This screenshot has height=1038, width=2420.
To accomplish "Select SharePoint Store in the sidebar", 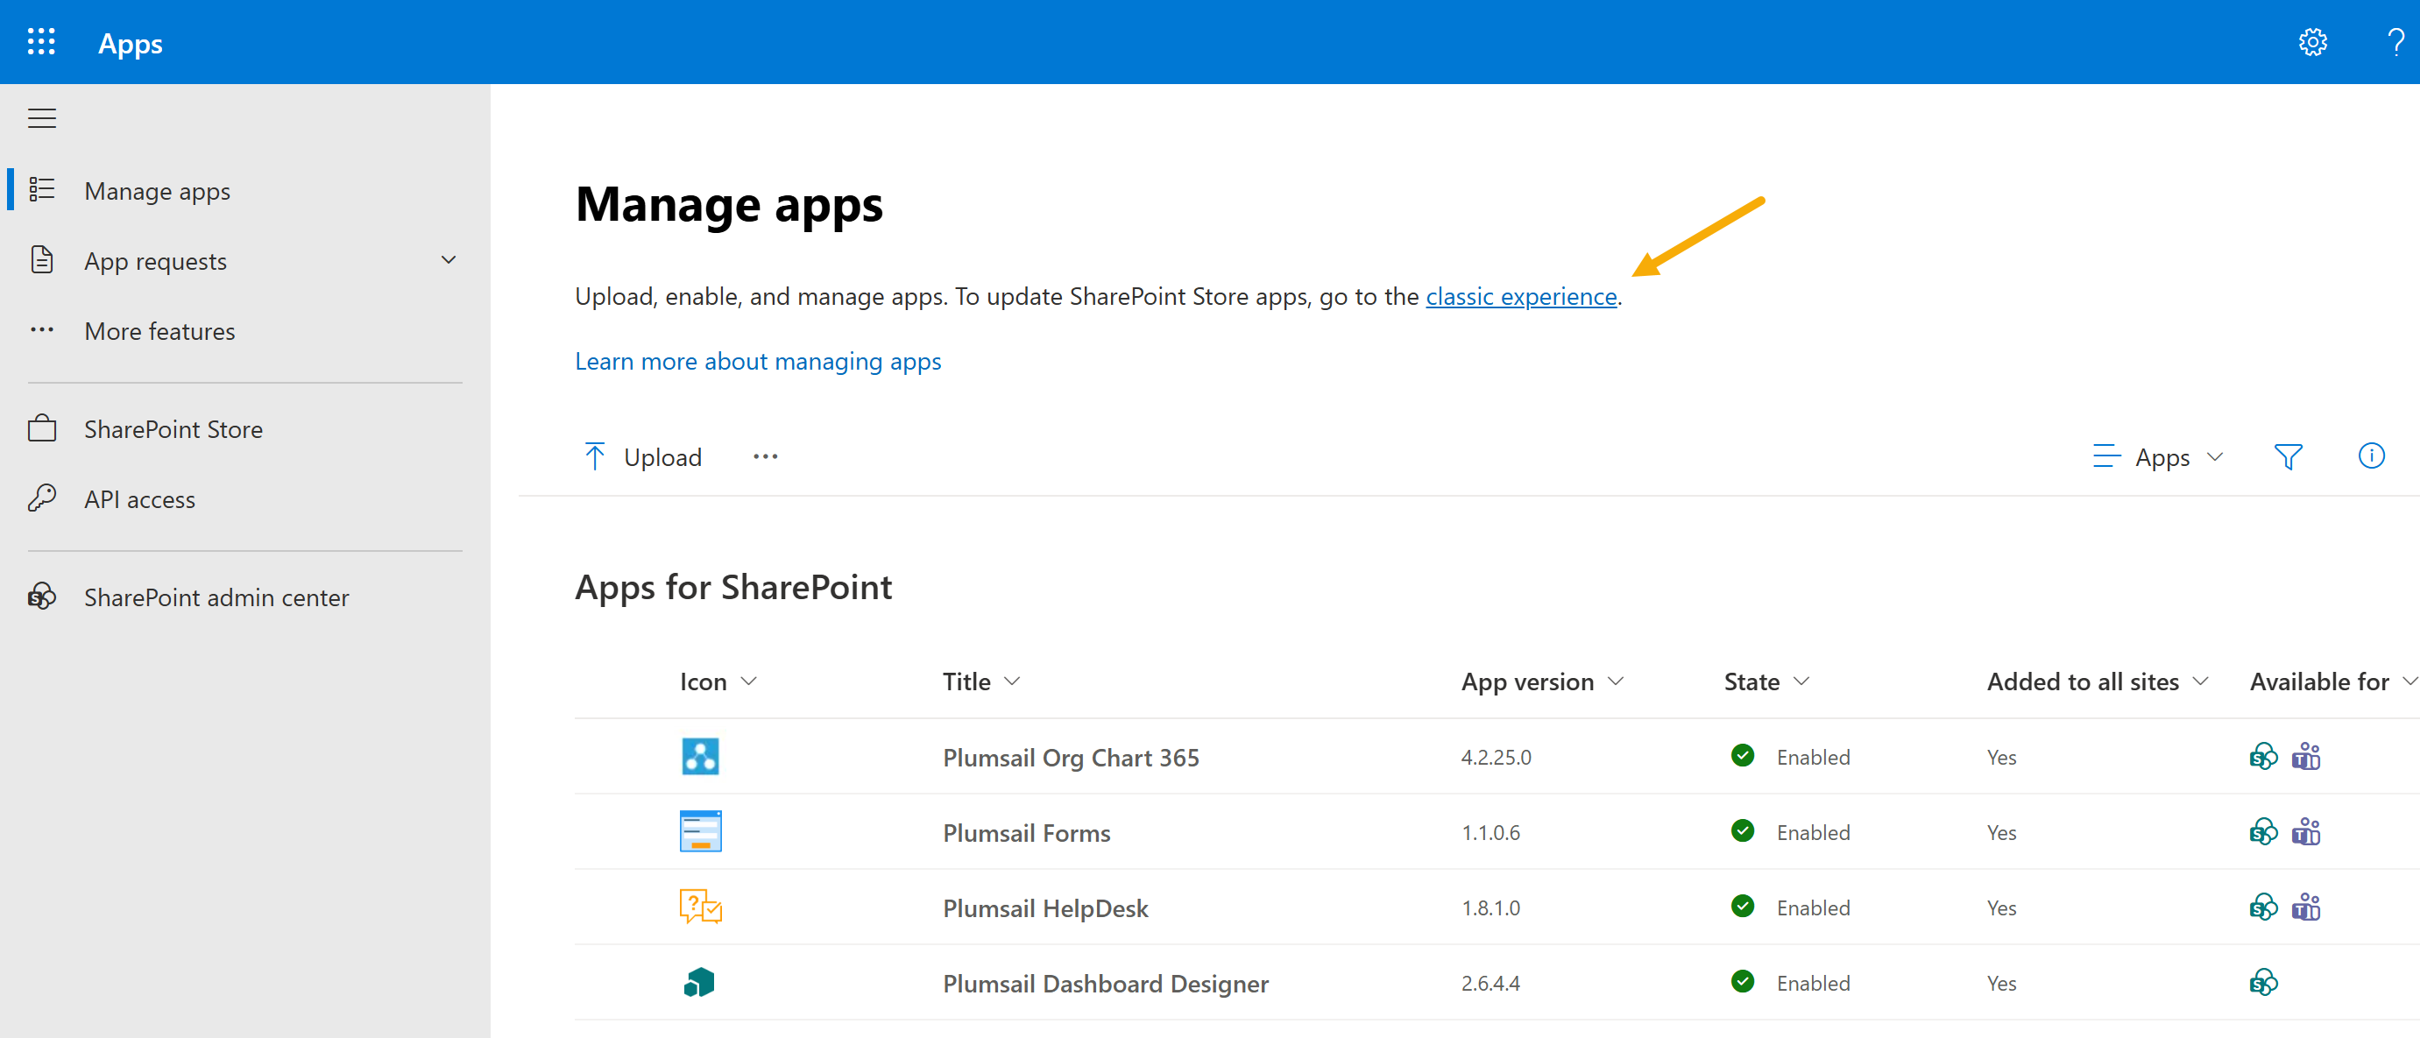I will tap(173, 429).
